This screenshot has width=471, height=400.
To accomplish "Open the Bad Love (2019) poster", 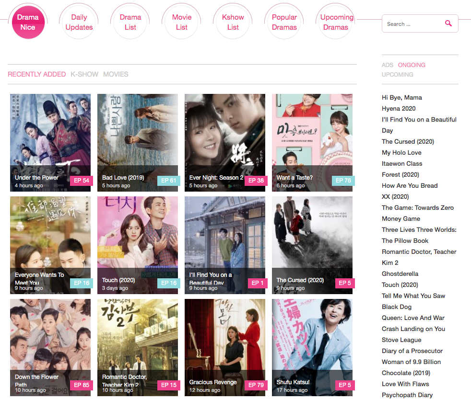I will (x=138, y=143).
